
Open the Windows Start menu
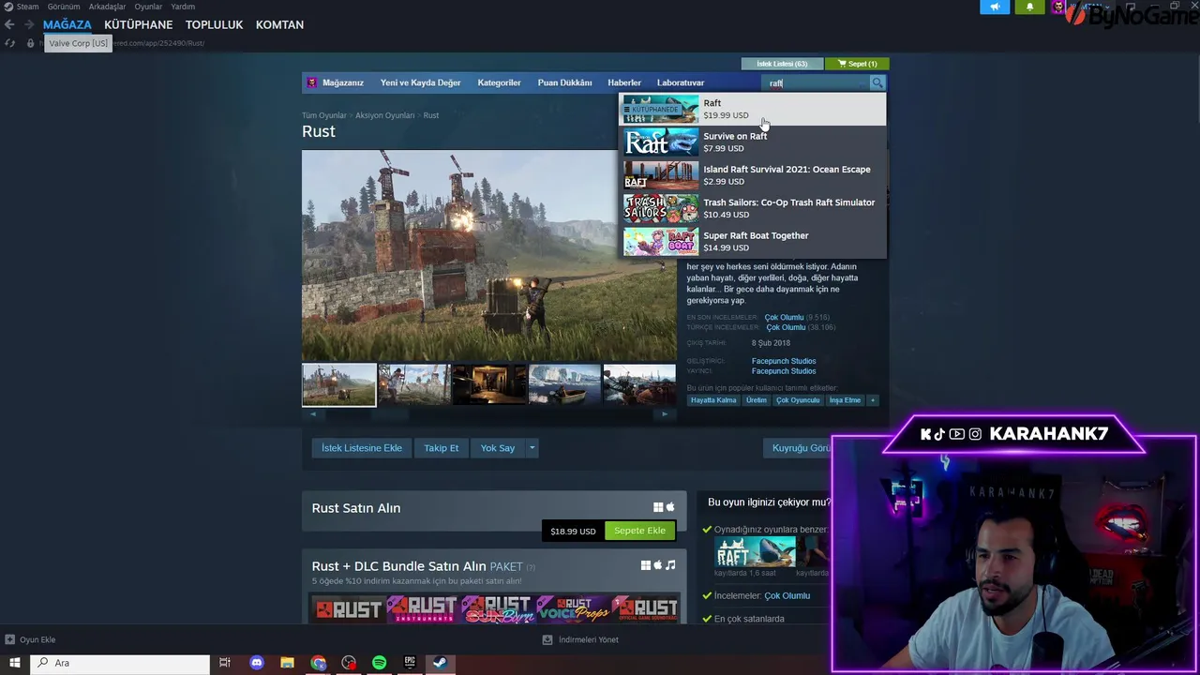click(x=14, y=663)
